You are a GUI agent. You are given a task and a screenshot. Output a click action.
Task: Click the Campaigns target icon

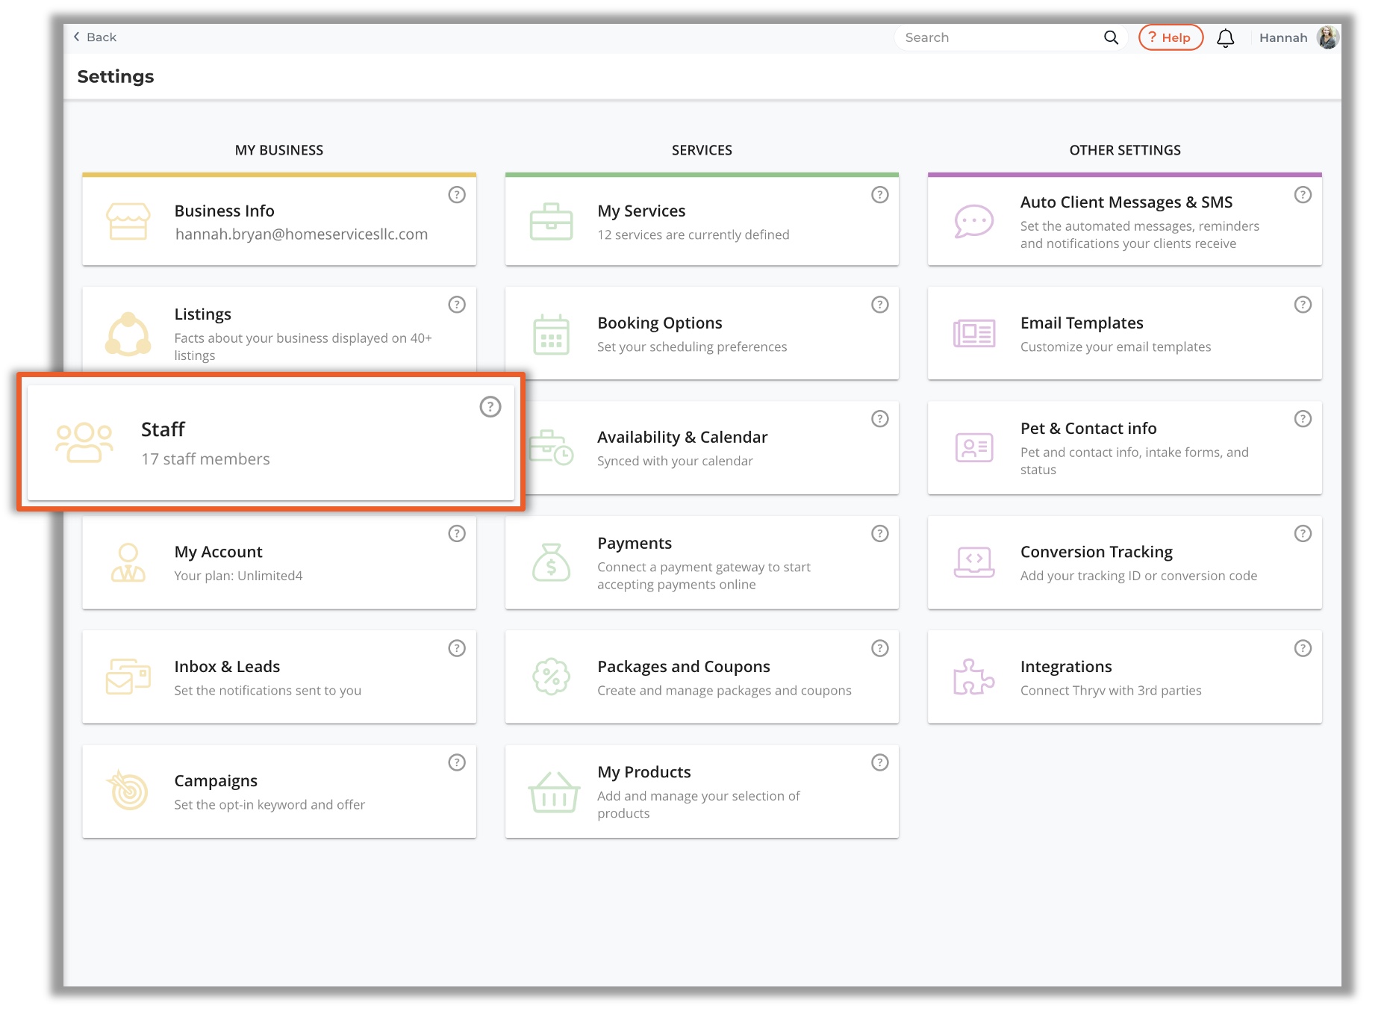tap(128, 790)
